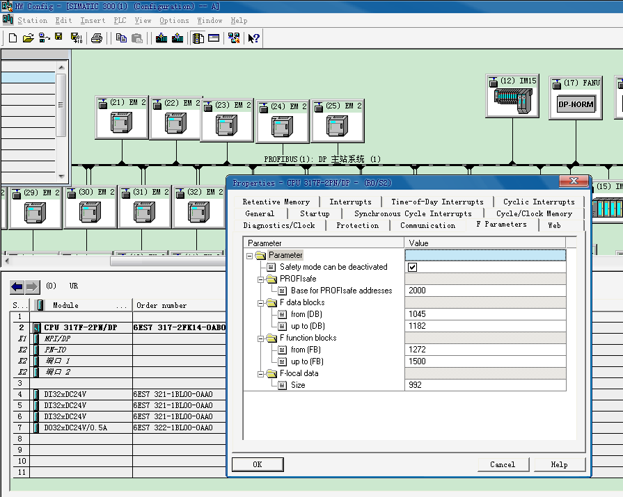Switch to the Diagnostics/Clock tab
Viewport: 623px width, 497px height.
[x=278, y=225]
